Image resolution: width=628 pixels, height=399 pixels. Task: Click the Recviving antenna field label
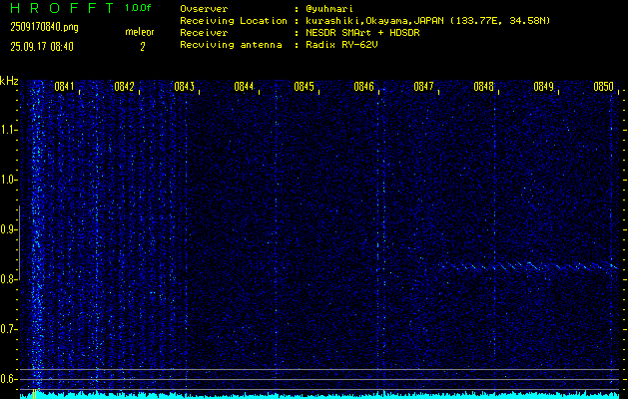231,45
